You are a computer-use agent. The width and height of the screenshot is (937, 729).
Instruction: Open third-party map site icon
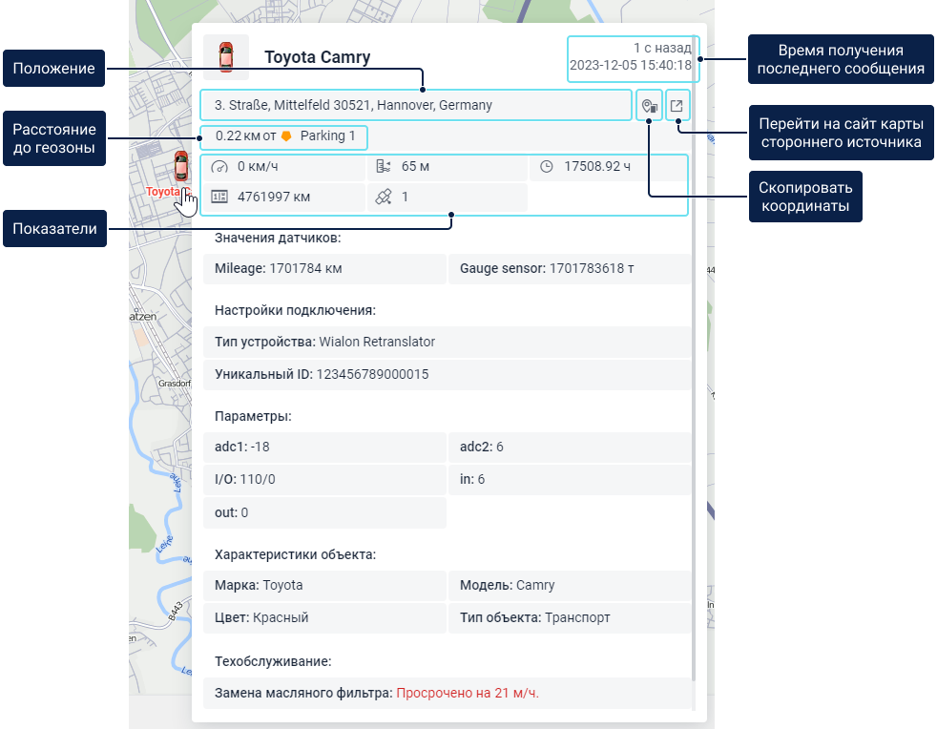coord(677,106)
